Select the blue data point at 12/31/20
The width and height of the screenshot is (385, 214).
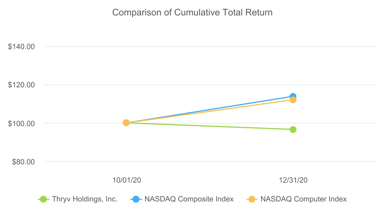point(293,96)
